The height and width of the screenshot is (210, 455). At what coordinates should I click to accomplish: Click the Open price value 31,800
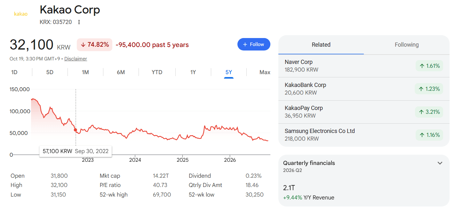(59, 176)
